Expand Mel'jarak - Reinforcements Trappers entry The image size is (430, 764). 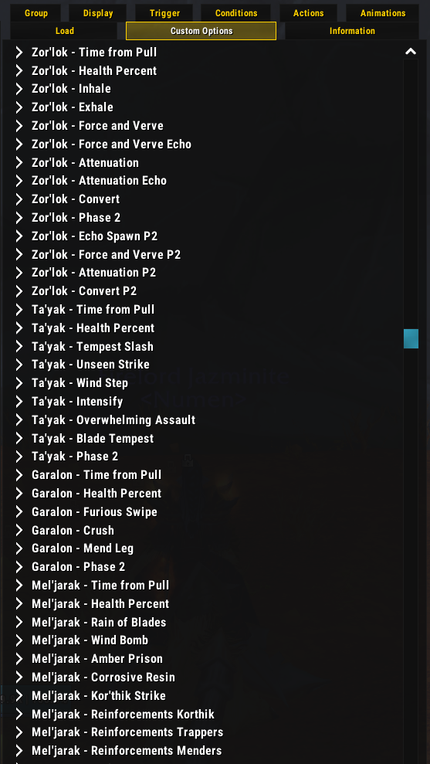(19, 732)
